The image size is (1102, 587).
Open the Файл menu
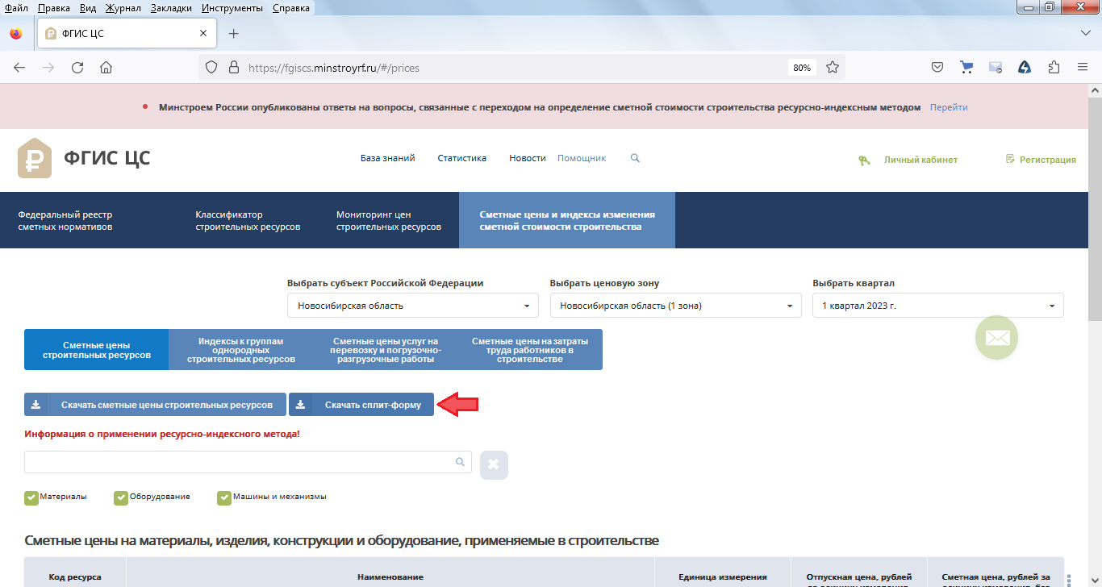pyautogui.click(x=16, y=7)
